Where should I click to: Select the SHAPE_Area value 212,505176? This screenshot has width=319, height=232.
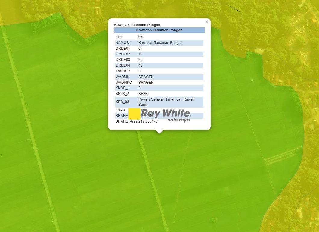[x=148, y=121]
